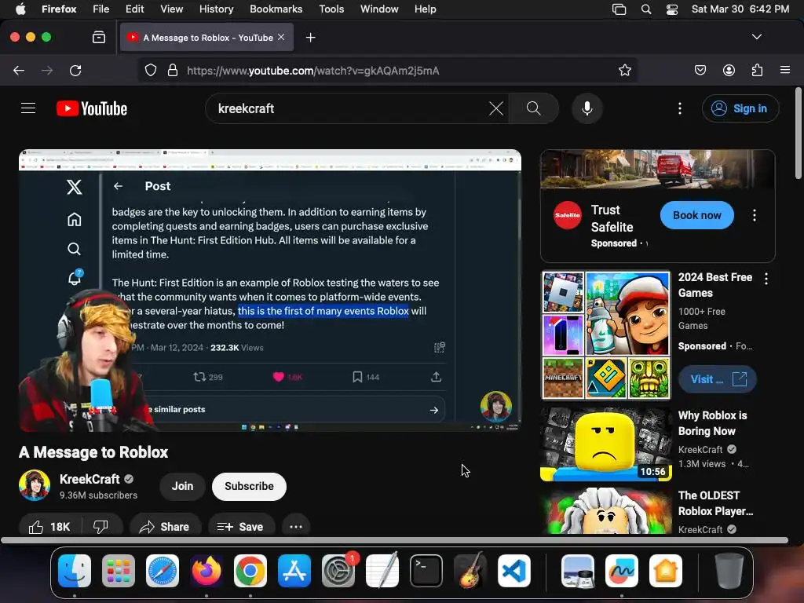Open the Firefox File menu
This screenshot has width=804, height=603.
tap(101, 9)
